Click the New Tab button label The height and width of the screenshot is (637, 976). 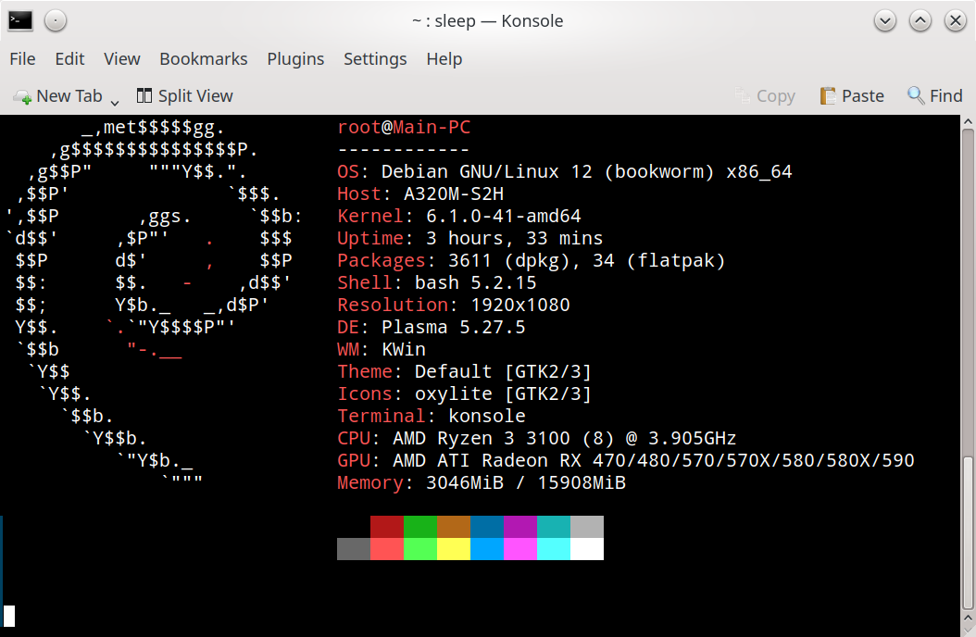pos(69,95)
